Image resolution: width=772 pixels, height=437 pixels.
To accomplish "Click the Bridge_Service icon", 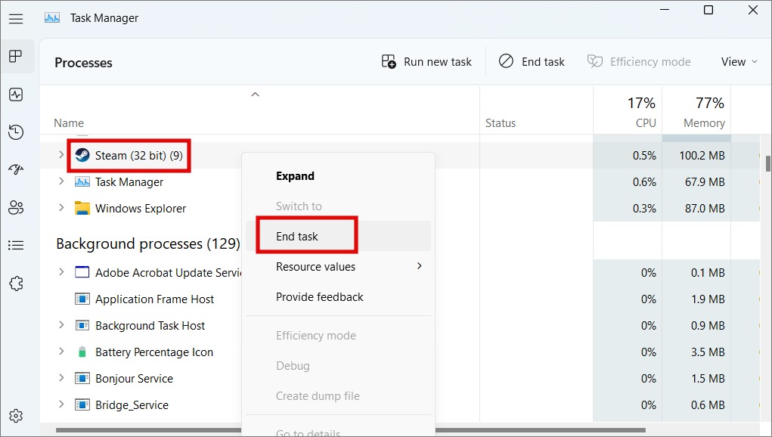I will pos(82,405).
